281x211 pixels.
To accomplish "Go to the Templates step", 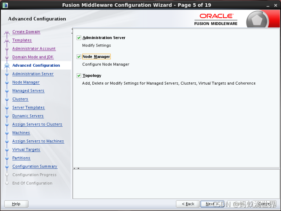I will pos(22,40).
